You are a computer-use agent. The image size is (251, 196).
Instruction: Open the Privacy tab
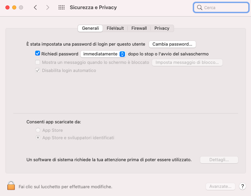tap(162, 28)
